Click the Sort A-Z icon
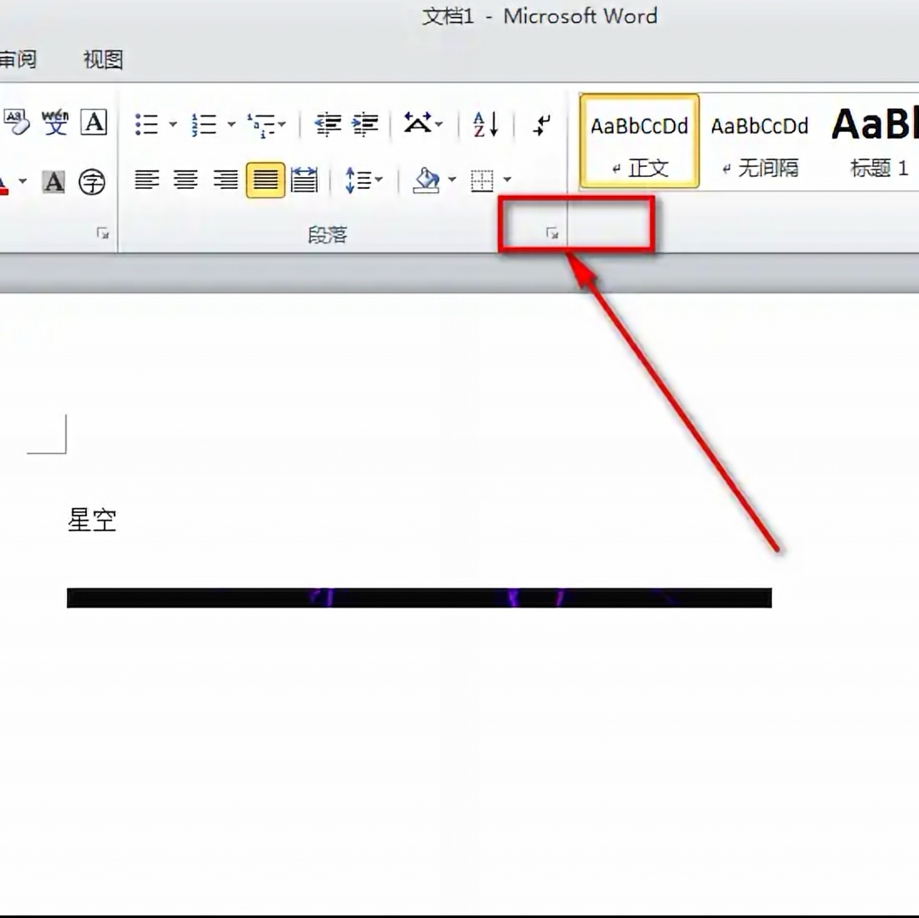 pyautogui.click(x=486, y=124)
